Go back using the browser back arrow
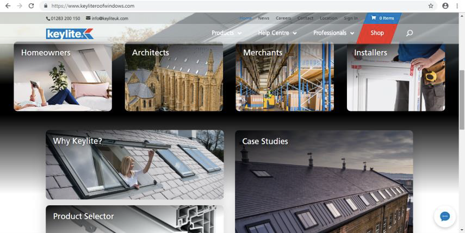This screenshot has width=465, height=233. [8, 6]
